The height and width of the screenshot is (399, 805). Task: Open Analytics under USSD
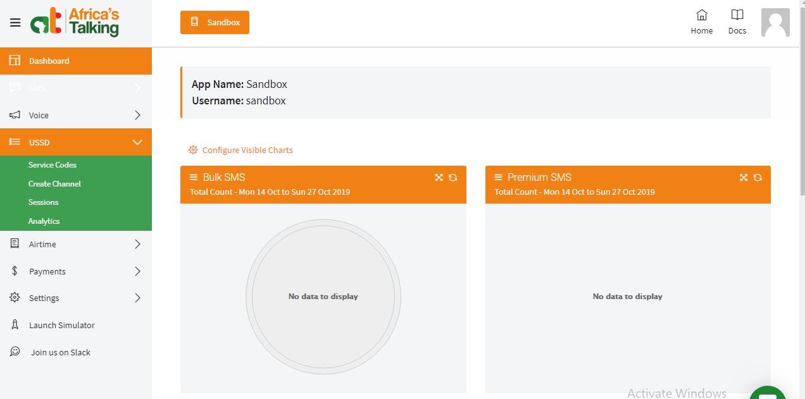pos(44,221)
